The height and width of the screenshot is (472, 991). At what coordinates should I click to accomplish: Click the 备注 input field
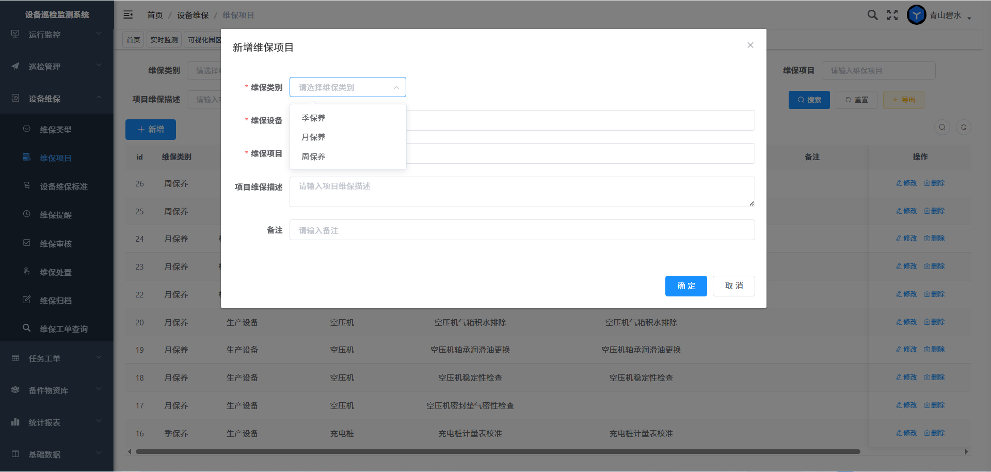tap(522, 230)
